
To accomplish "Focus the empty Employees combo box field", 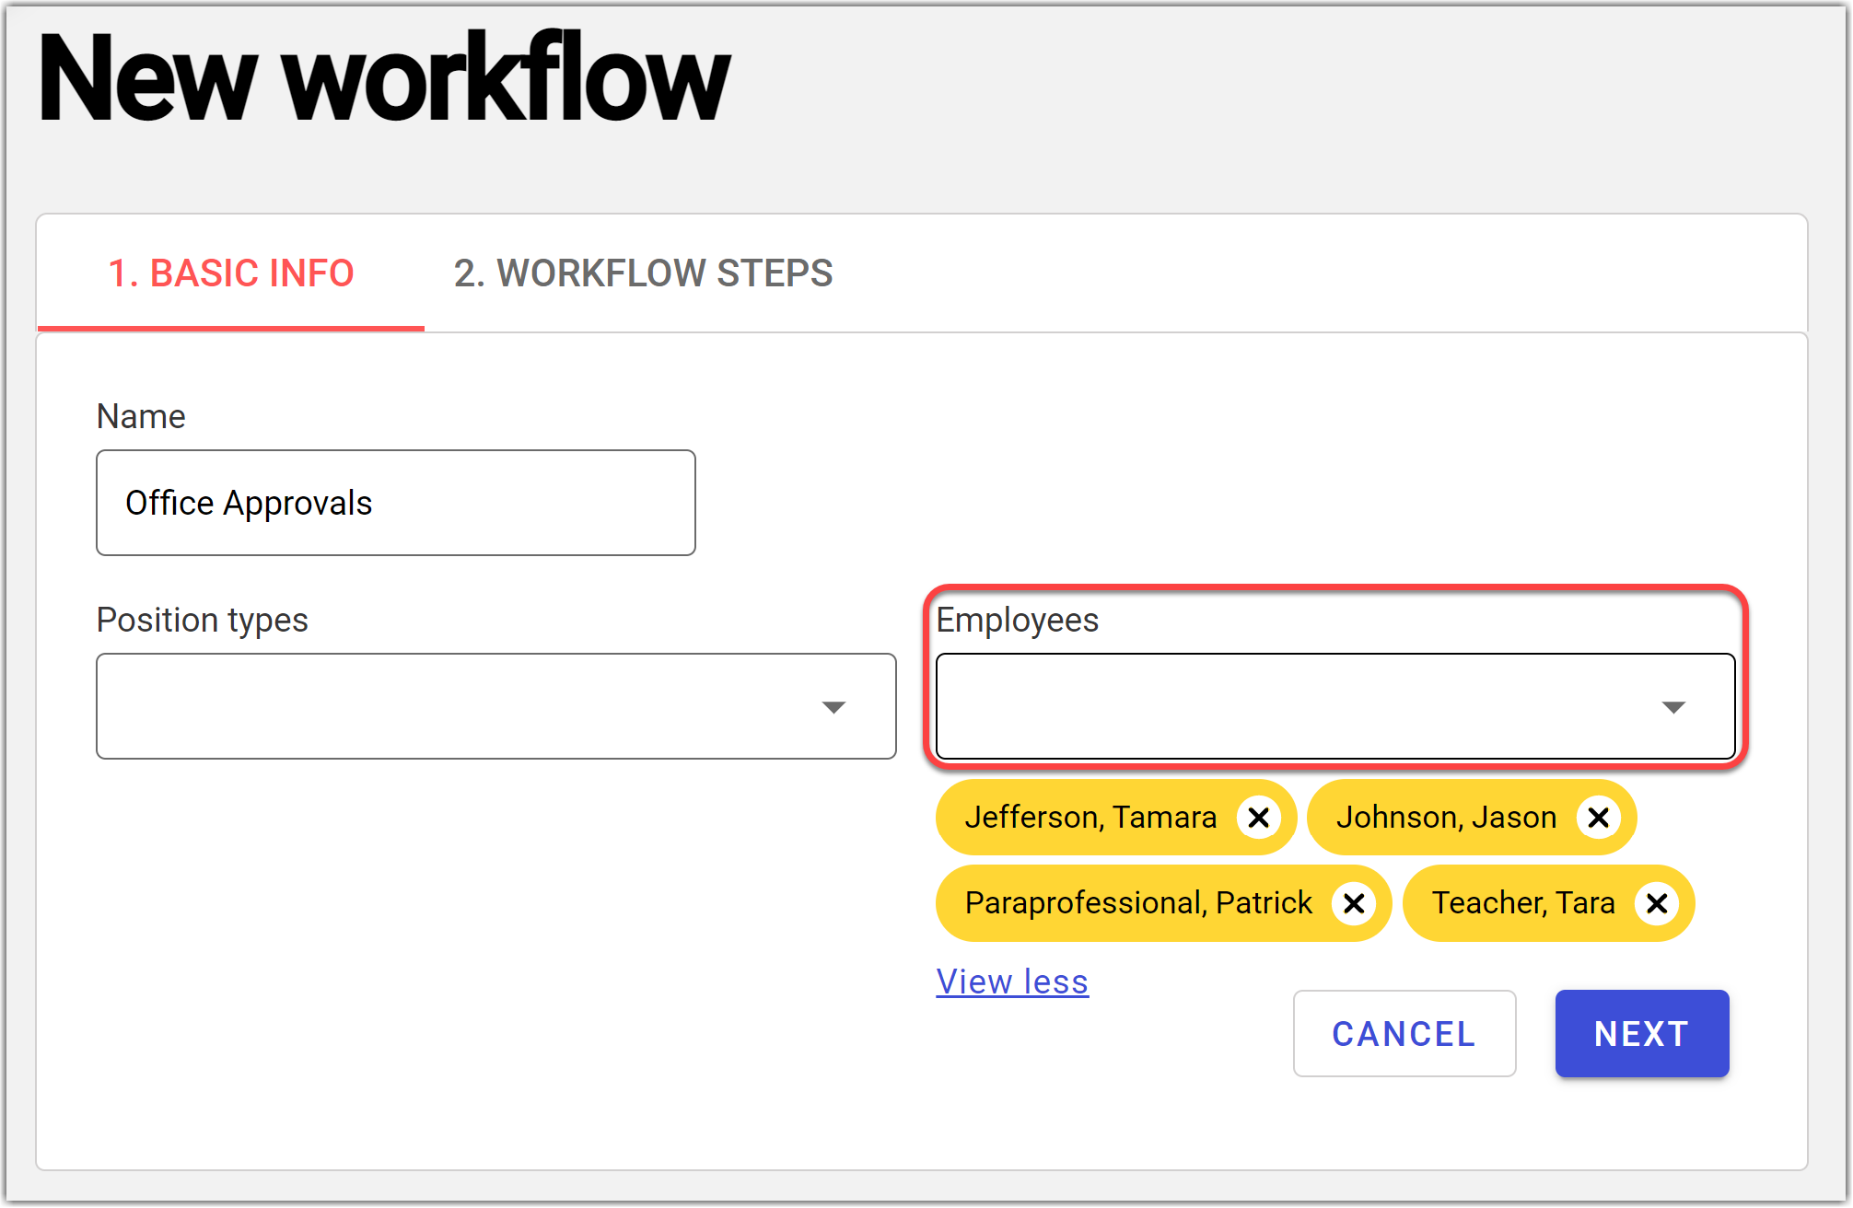I will pyautogui.click(x=1289, y=707).
